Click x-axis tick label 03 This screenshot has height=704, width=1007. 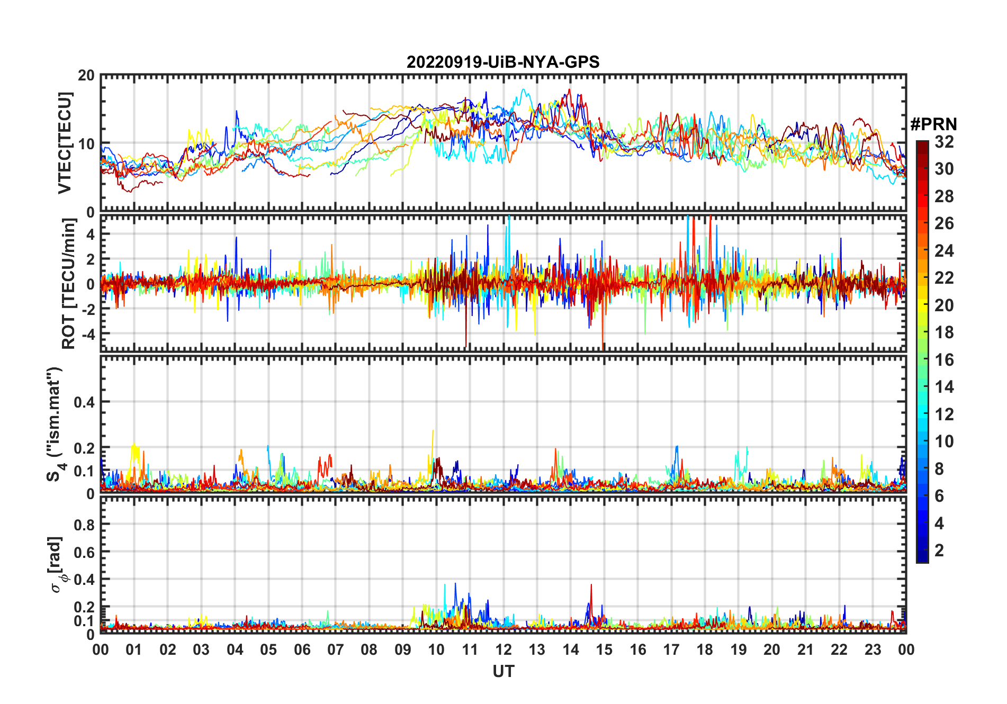[201, 649]
